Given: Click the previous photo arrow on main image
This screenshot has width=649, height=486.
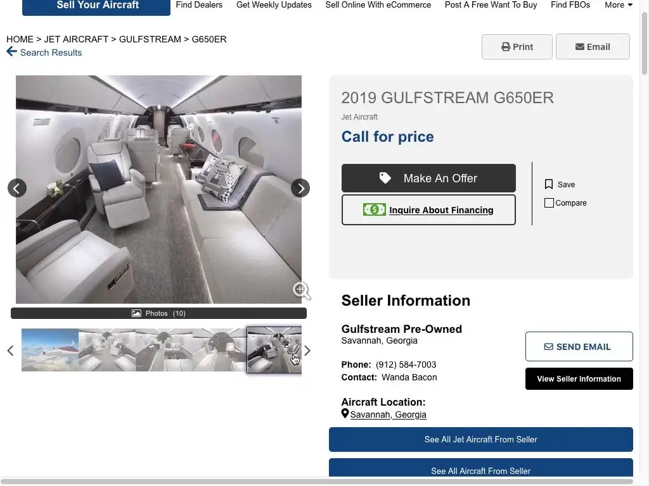Looking at the screenshot, I should click(17, 188).
